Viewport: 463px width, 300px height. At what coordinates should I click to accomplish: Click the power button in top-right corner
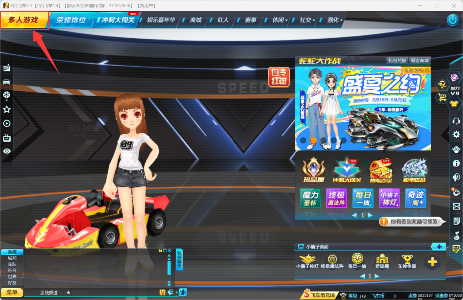point(453,20)
